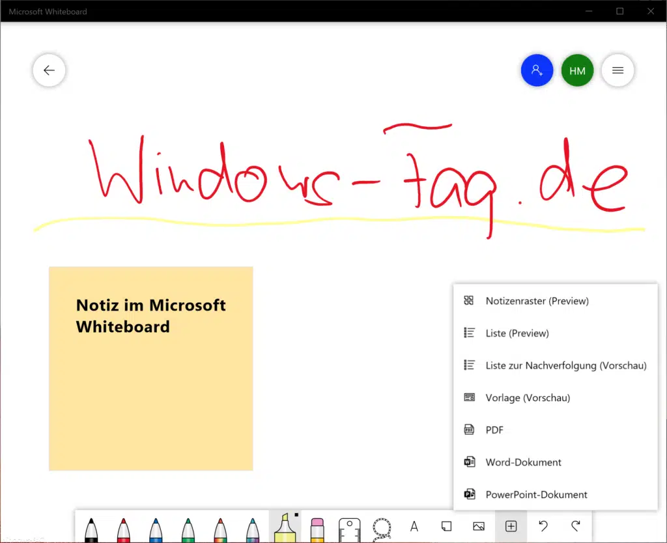Select Notizenraster (Preview) menu entry
Screen dimensions: 667x543
(x=537, y=301)
